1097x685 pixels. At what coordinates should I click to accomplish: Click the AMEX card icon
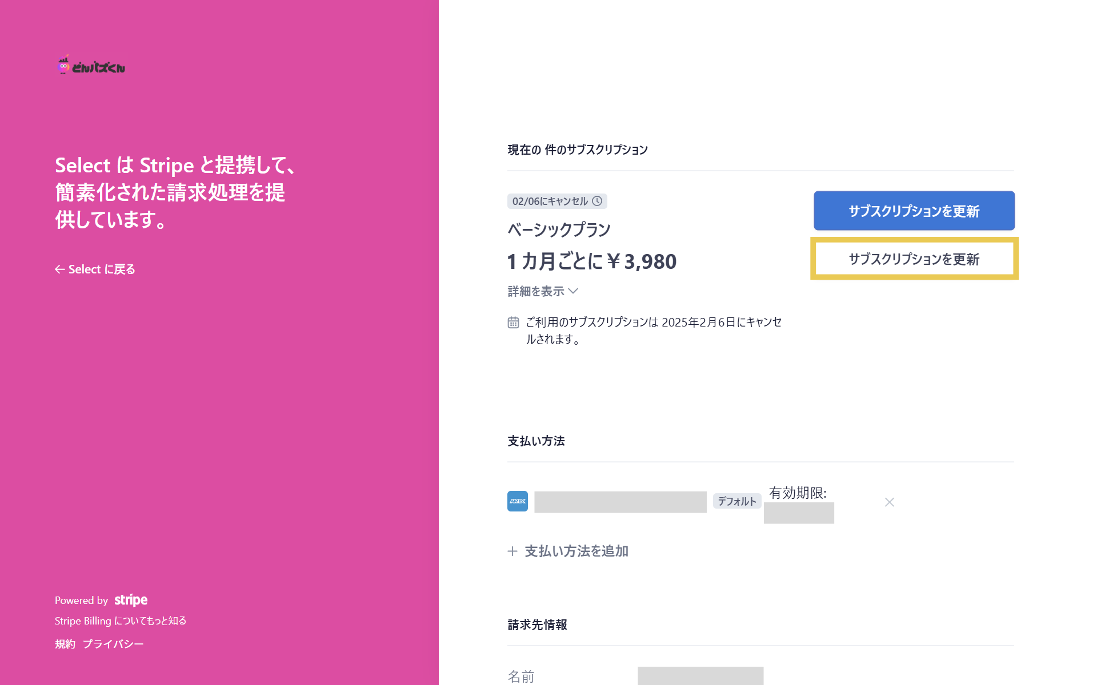click(517, 501)
